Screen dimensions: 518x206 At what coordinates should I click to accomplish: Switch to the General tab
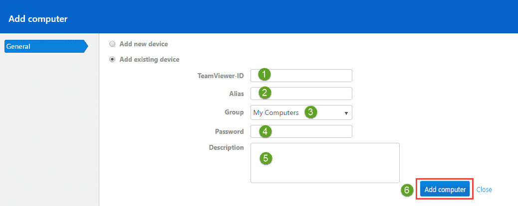[x=46, y=46]
